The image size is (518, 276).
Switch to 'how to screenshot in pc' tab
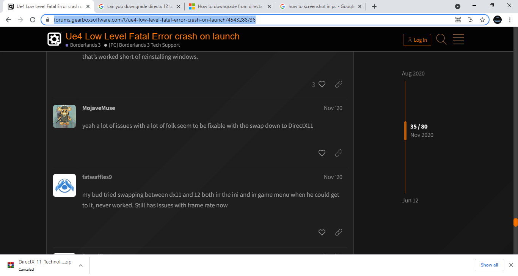coord(321,6)
